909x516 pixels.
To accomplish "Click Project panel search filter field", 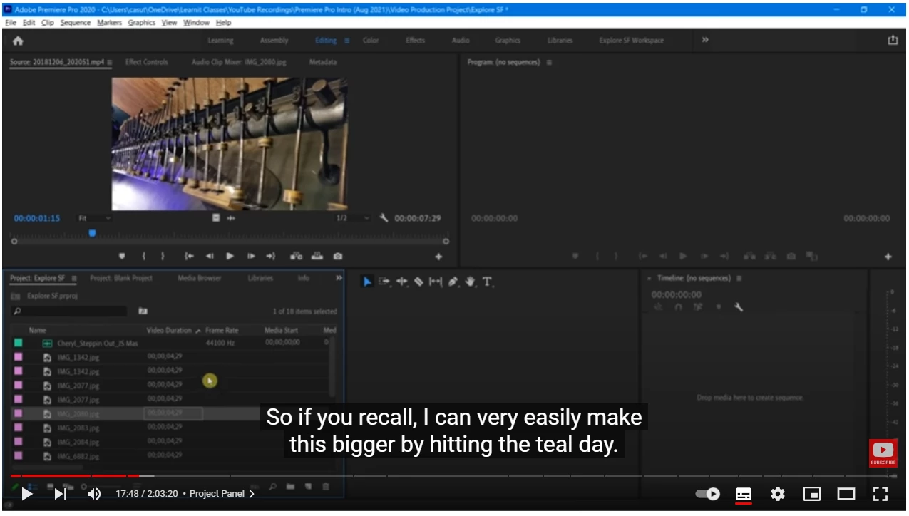I will [69, 311].
